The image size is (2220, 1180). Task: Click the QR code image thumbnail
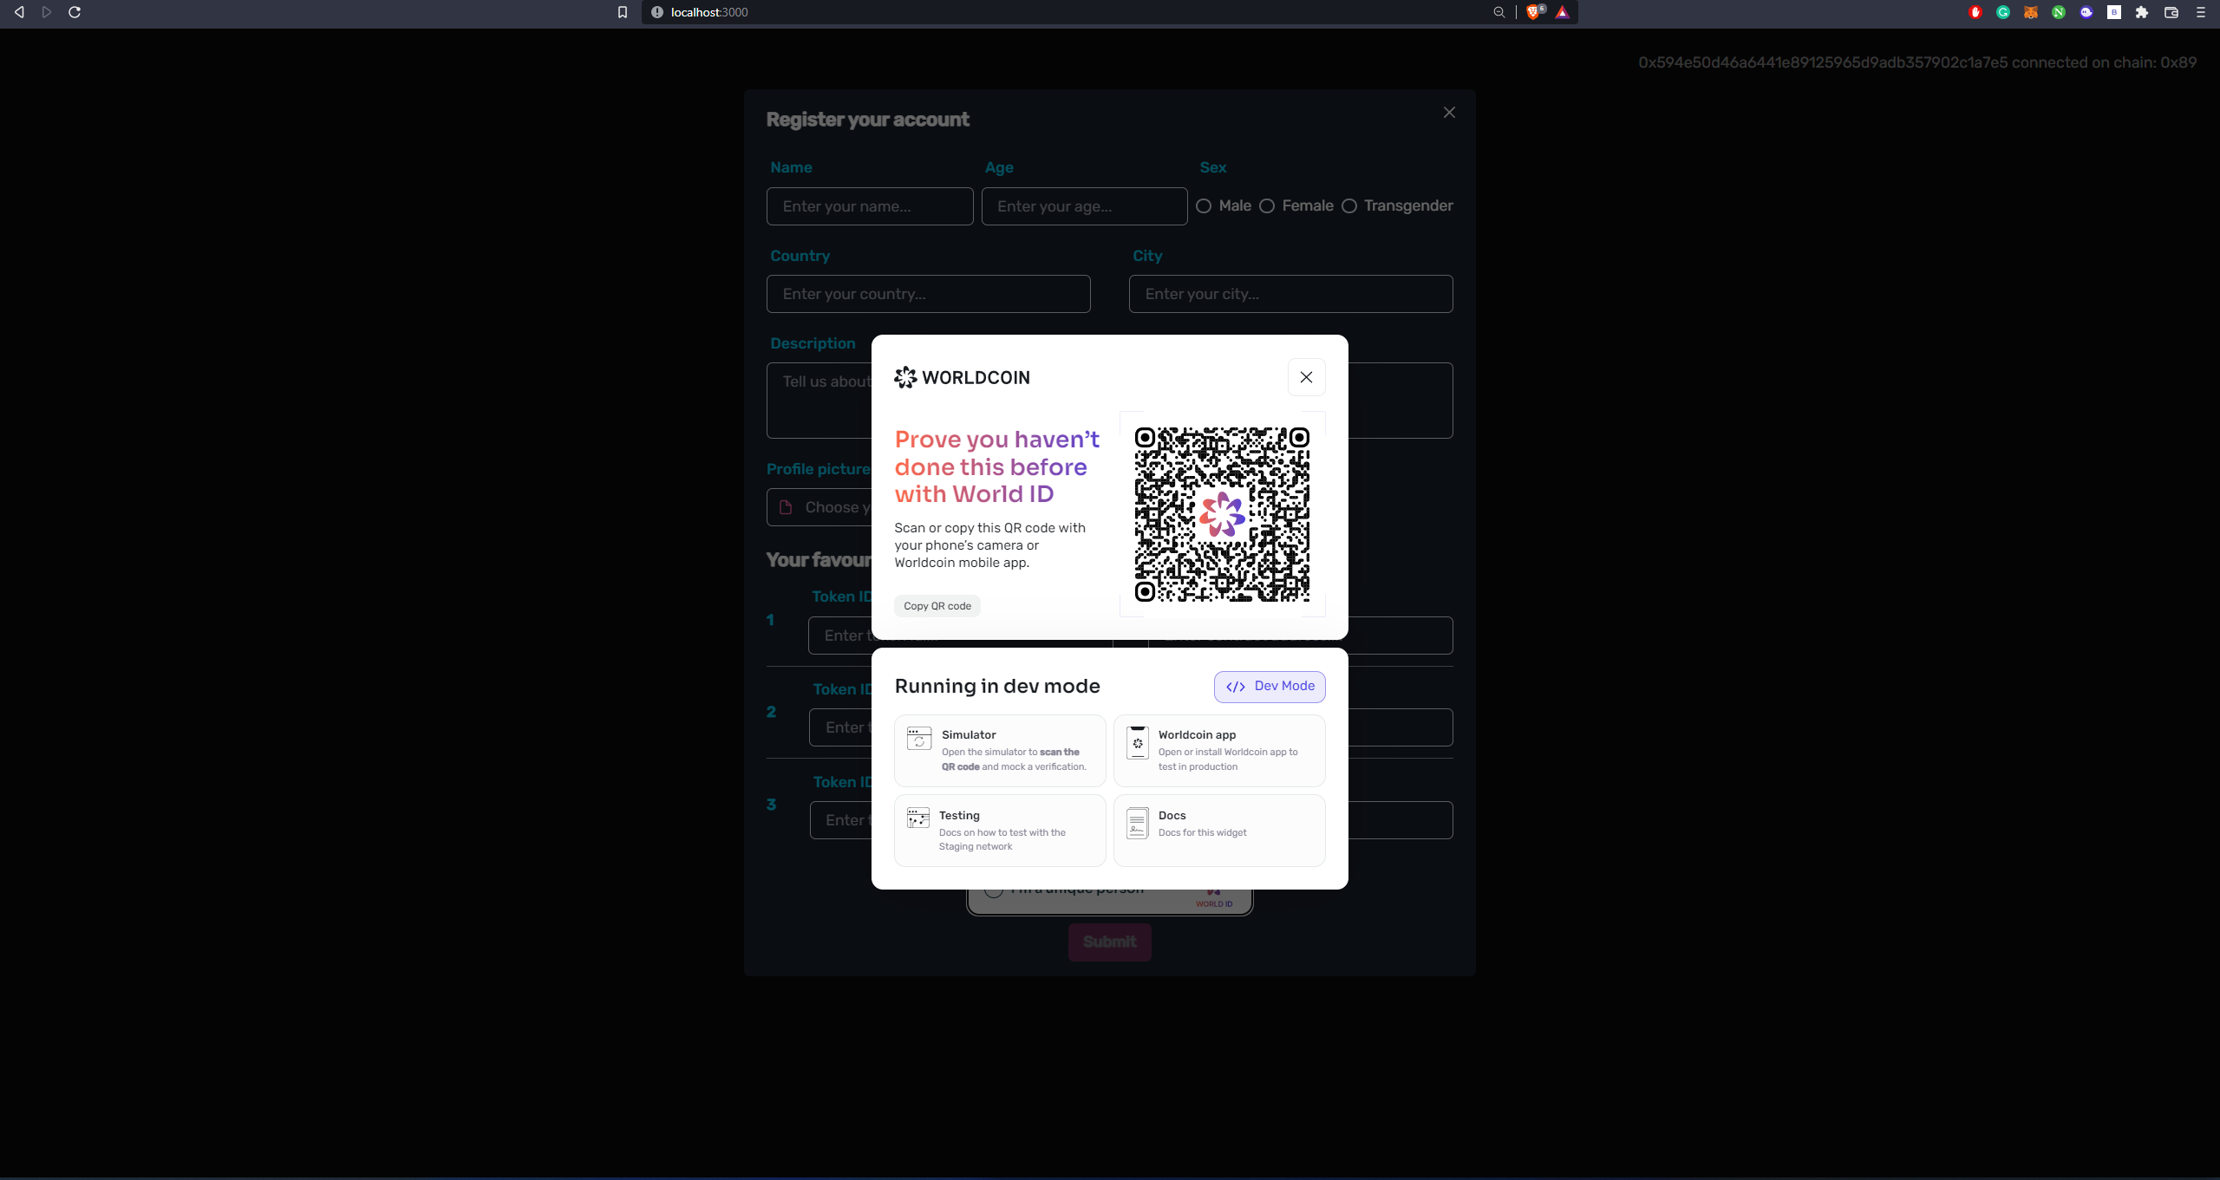click(1222, 513)
